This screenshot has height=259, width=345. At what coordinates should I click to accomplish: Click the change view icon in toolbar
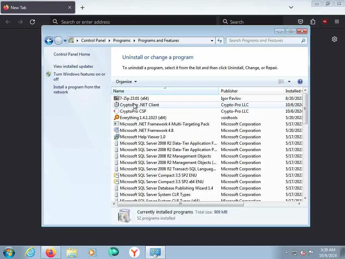281,82
